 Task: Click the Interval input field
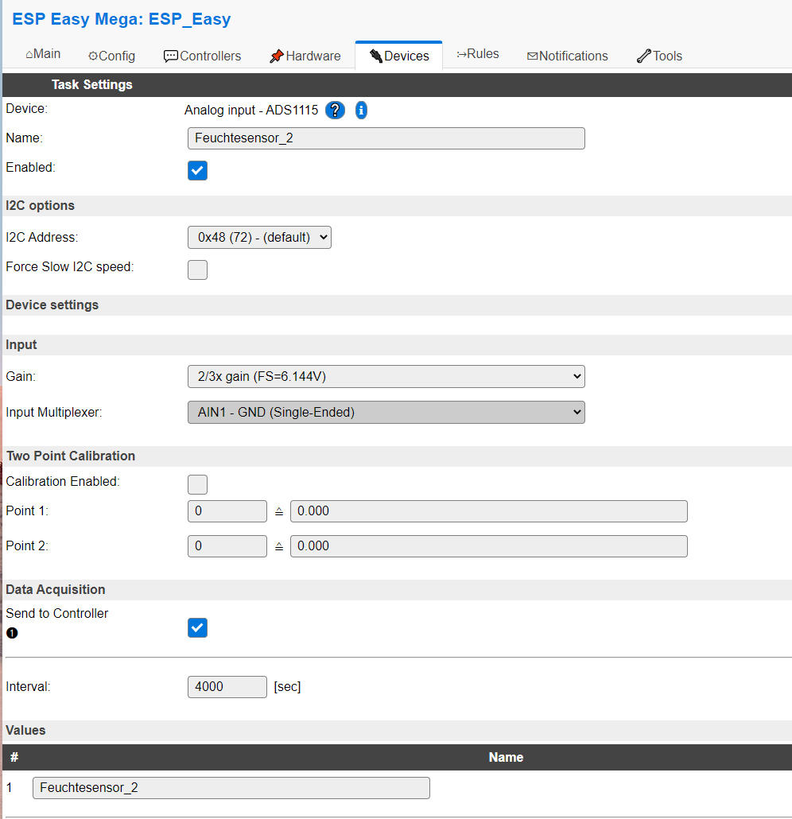click(x=227, y=686)
